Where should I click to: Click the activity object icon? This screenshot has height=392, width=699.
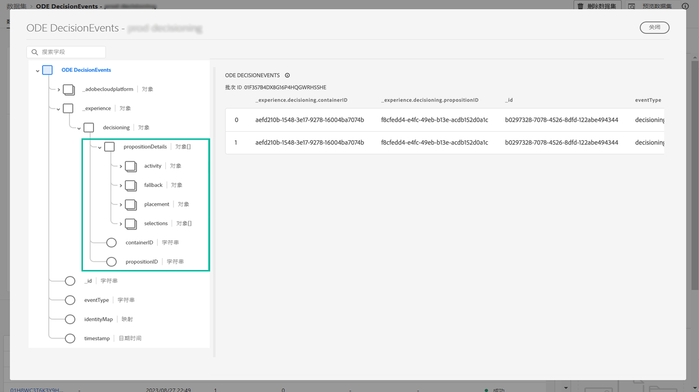(131, 166)
